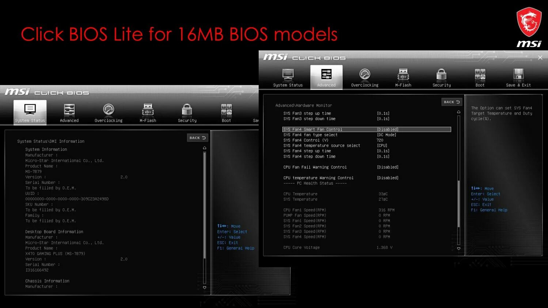Toggle SYS Fan4 Smart Fan Control [Disabled]
548x308 pixels.
point(367,130)
